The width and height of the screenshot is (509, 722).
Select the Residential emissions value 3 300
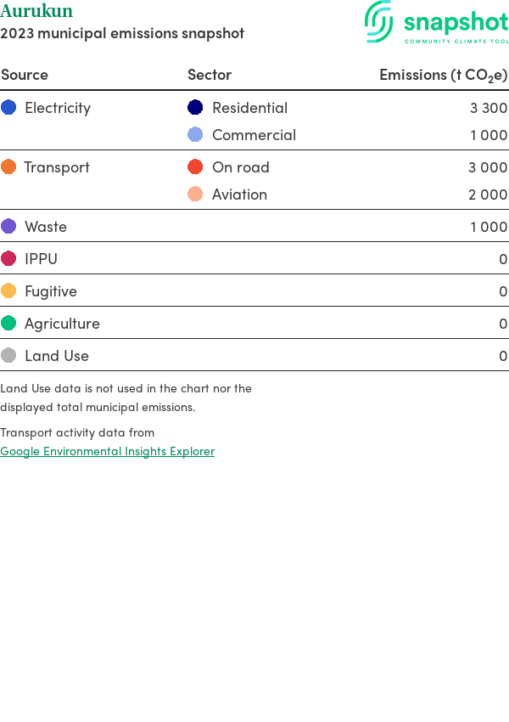click(x=489, y=108)
